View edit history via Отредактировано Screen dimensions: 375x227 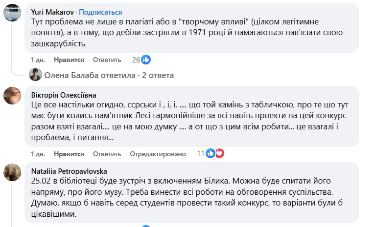tap(158, 154)
